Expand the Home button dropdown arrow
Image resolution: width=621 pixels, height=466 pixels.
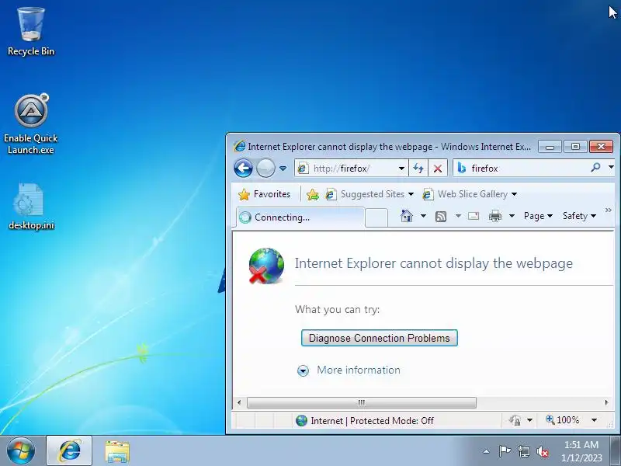pyautogui.click(x=423, y=216)
